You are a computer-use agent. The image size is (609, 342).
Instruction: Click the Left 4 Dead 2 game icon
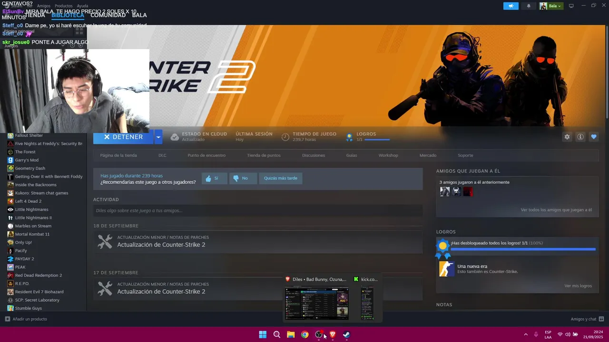10,201
